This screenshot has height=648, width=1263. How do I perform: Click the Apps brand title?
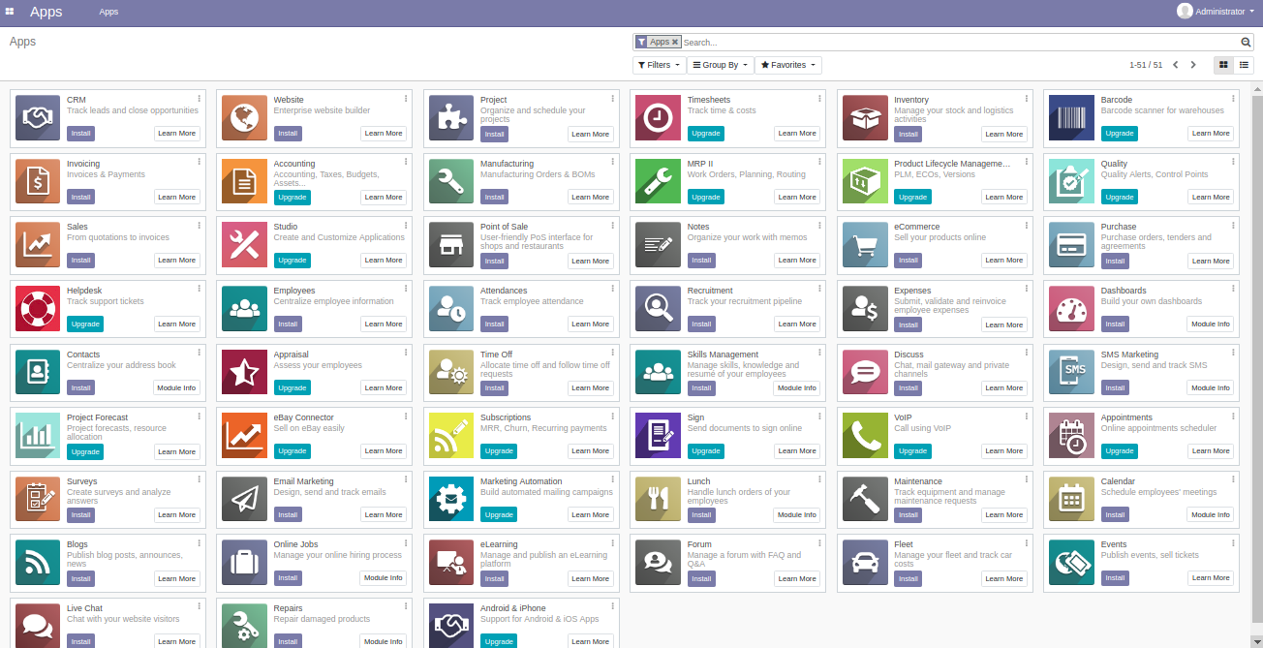click(46, 12)
